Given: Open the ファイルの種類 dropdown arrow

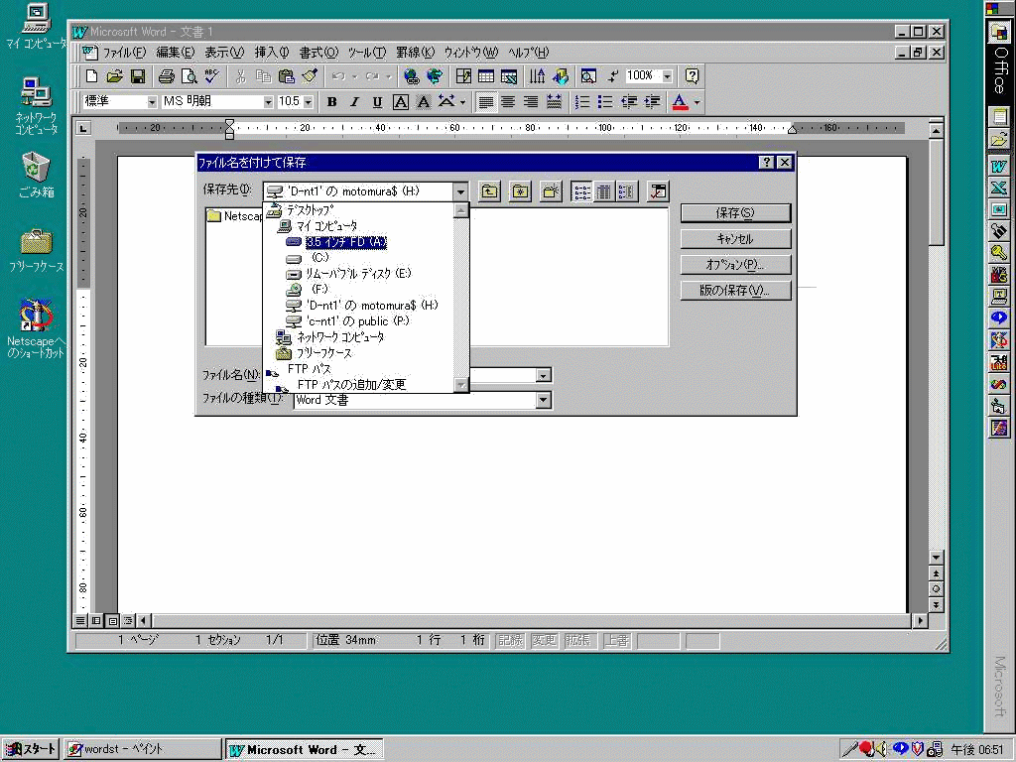Looking at the screenshot, I should (544, 401).
